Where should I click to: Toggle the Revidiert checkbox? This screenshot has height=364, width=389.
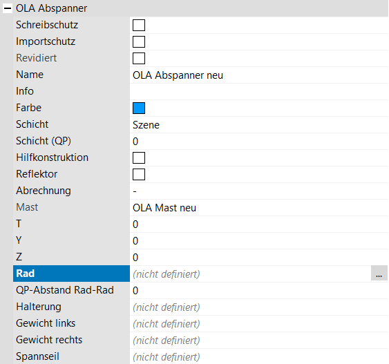point(139,58)
